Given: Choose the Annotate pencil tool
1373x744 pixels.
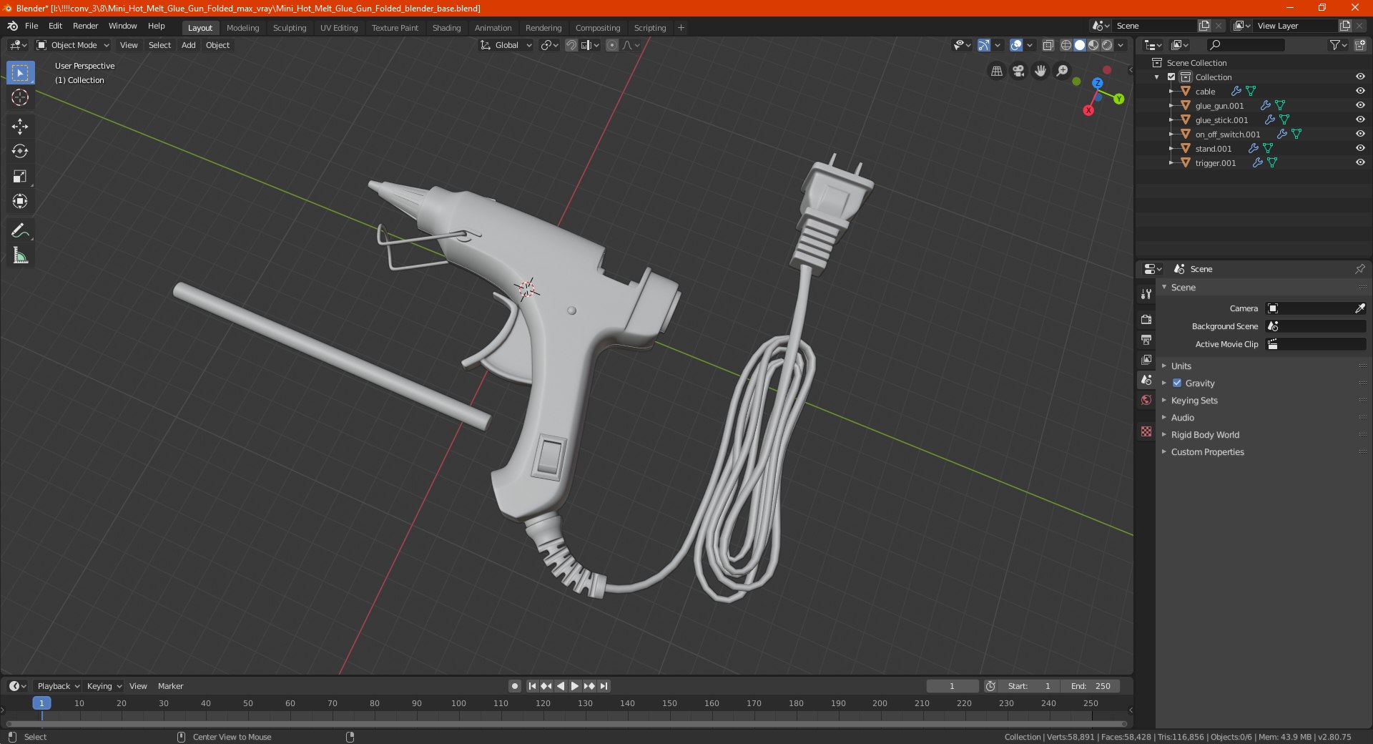Looking at the screenshot, I should [20, 230].
